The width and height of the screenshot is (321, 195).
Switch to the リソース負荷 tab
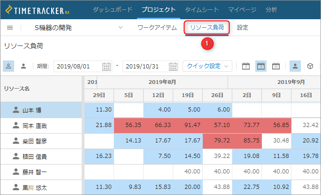(x=207, y=28)
